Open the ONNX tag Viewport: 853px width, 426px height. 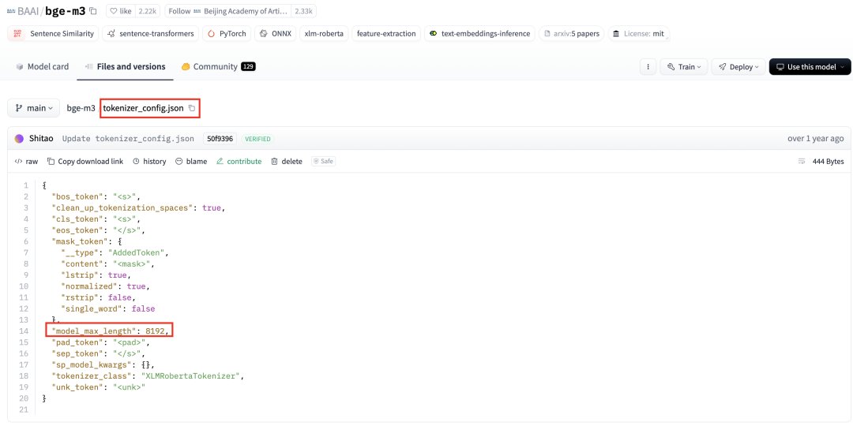(x=276, y=34)
